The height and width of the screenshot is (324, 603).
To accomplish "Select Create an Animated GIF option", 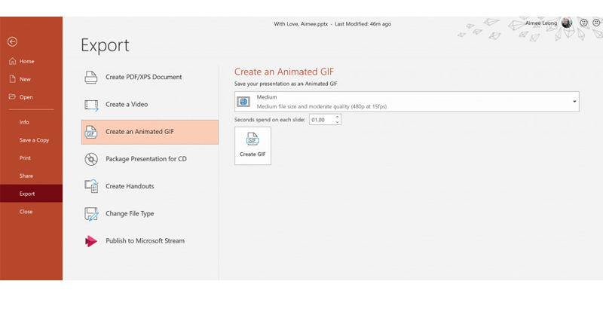I will [x=149, y=132].
